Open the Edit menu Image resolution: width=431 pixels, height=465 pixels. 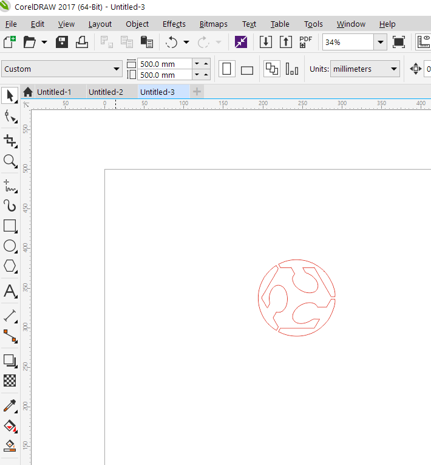[37, 24]
